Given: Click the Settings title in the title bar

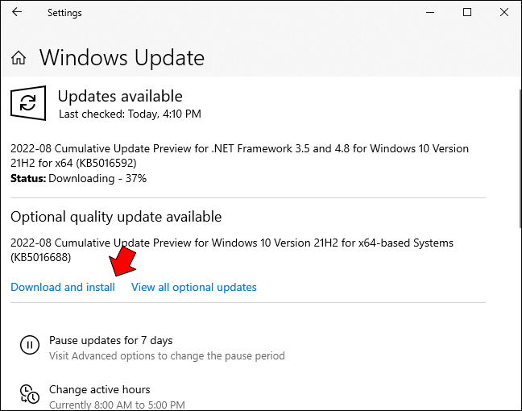Looking at the screenshot, I should click(x=64, y=13).
